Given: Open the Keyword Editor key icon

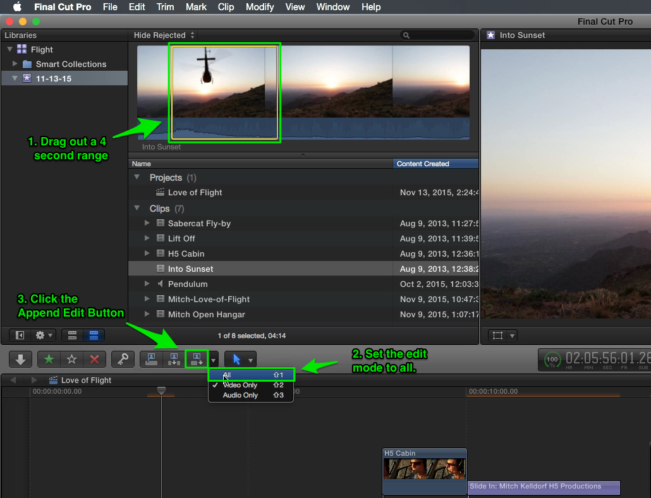Looking at the screenshot, I should 123,360.
